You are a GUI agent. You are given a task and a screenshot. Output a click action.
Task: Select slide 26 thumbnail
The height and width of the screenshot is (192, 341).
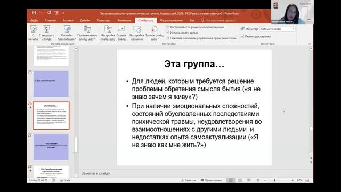(x=51, y=116)
